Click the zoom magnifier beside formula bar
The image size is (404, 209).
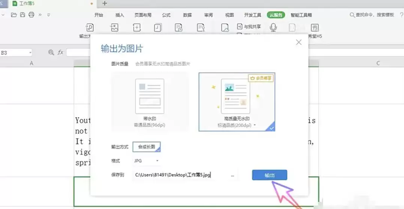pos(51,52)
